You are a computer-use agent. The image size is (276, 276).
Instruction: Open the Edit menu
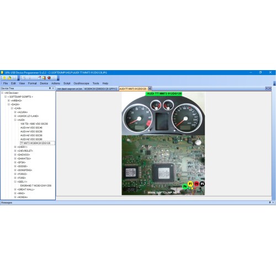tap(13, 83)
